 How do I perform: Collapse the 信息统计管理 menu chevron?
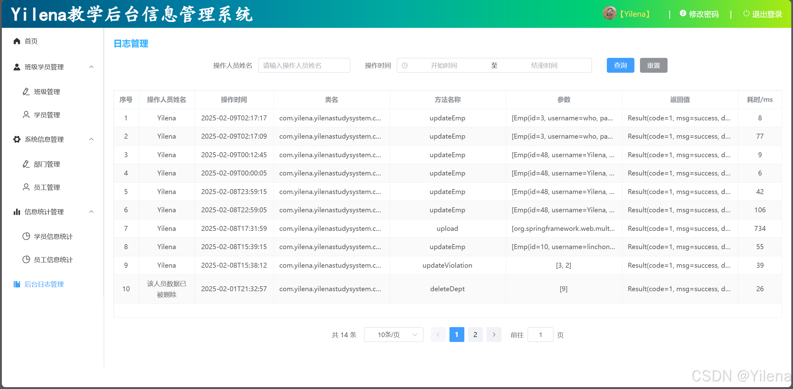click(x=91, y=212)
